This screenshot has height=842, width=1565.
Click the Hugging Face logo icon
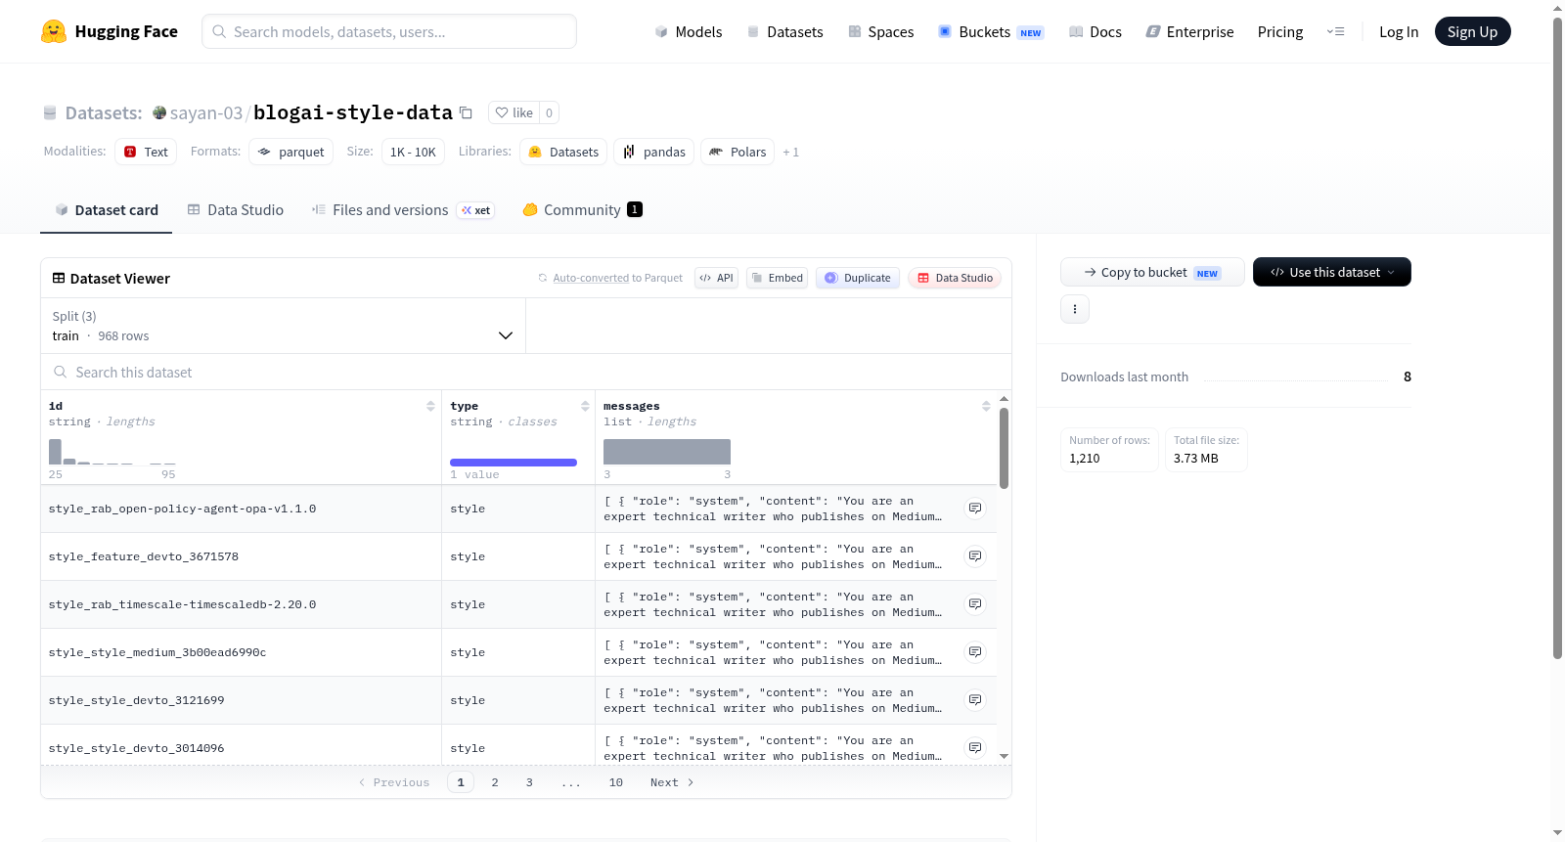tap(54, 31)
